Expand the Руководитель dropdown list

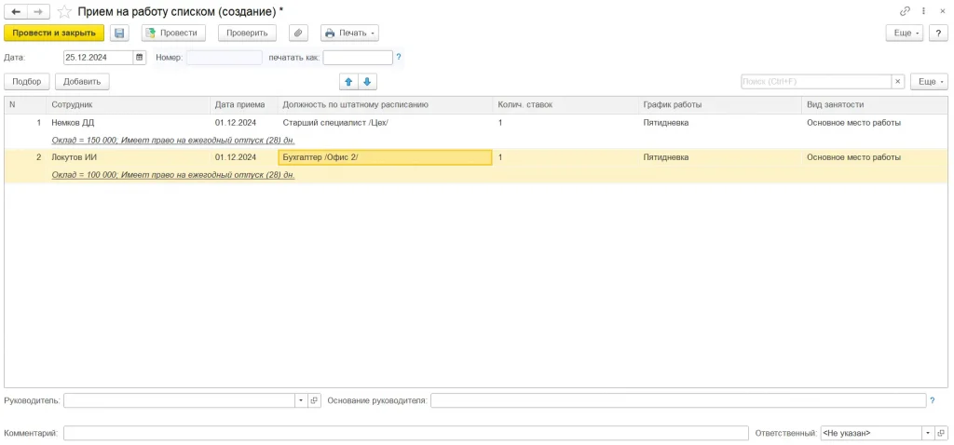300,400
